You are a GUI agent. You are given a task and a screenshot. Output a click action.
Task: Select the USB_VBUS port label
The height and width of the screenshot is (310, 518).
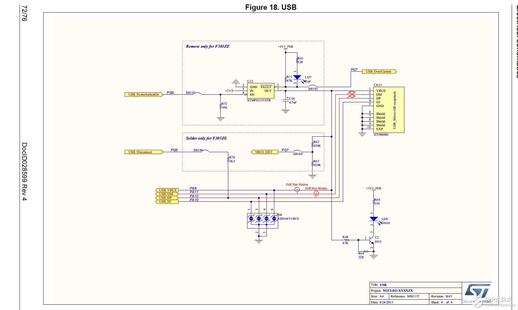tap(167, 190)
